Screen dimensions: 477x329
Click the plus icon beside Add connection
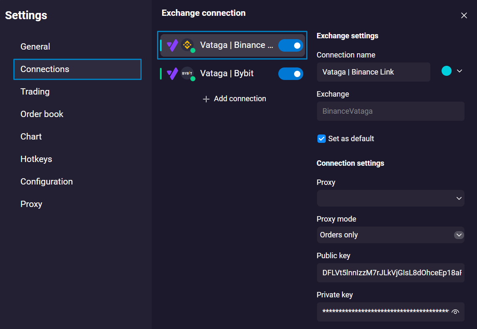pos(206,99)
